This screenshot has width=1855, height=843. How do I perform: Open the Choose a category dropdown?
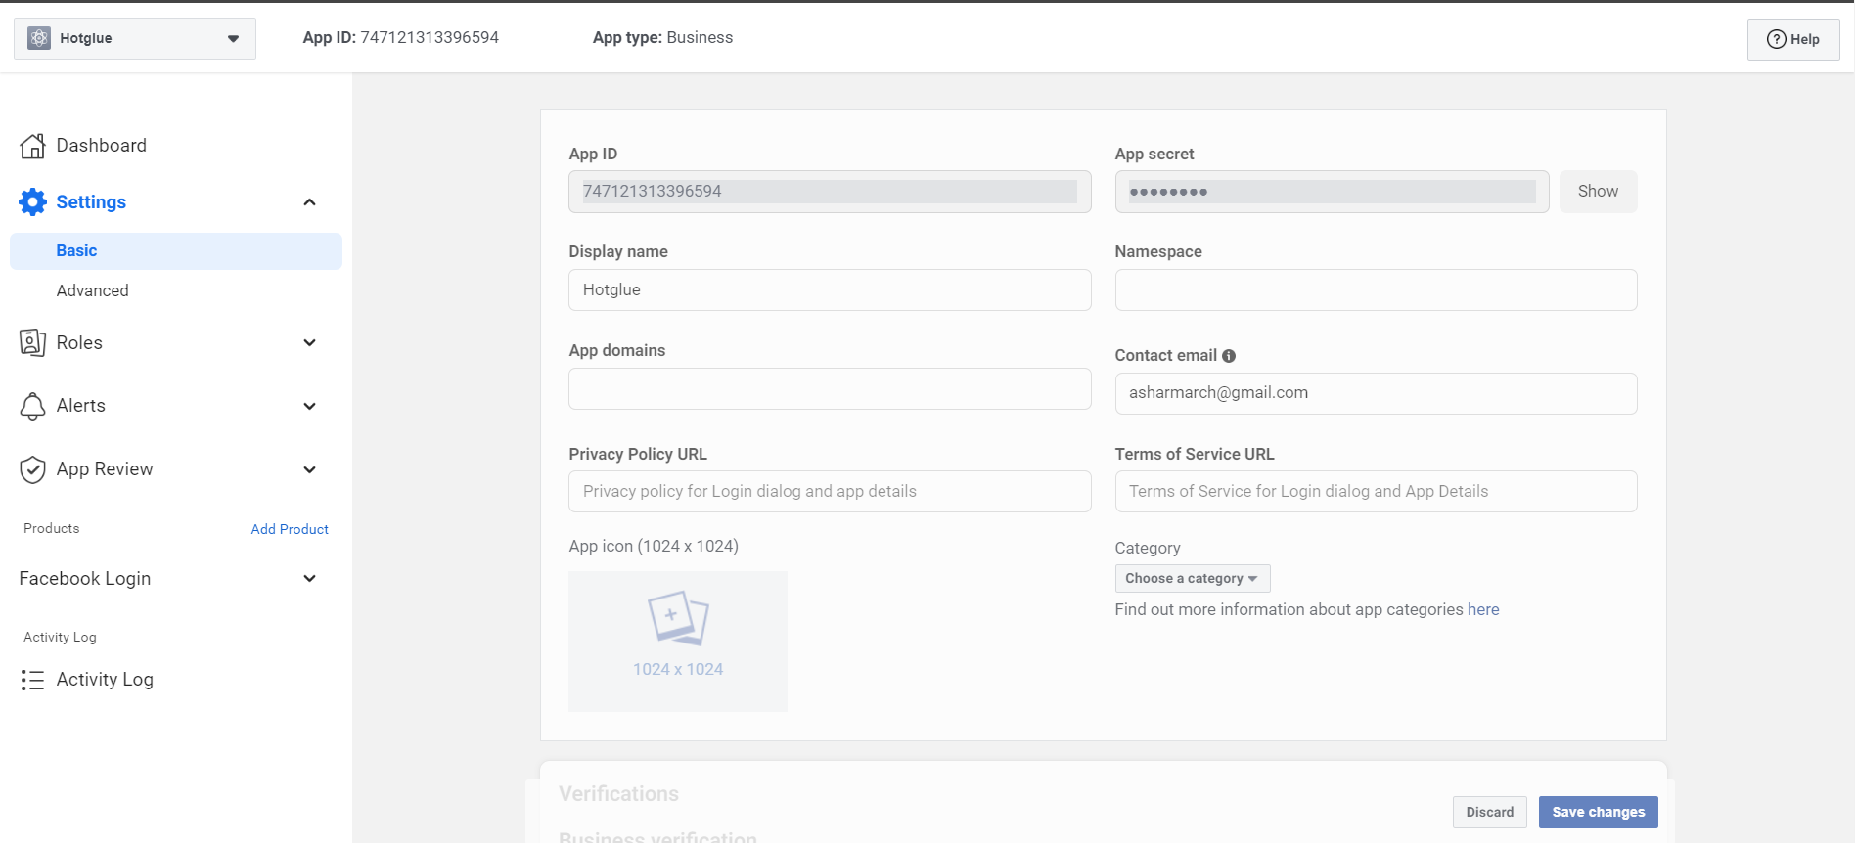(1193, 579)
